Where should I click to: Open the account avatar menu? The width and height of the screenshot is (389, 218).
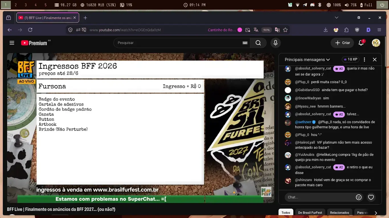click(x=376, y=43)
